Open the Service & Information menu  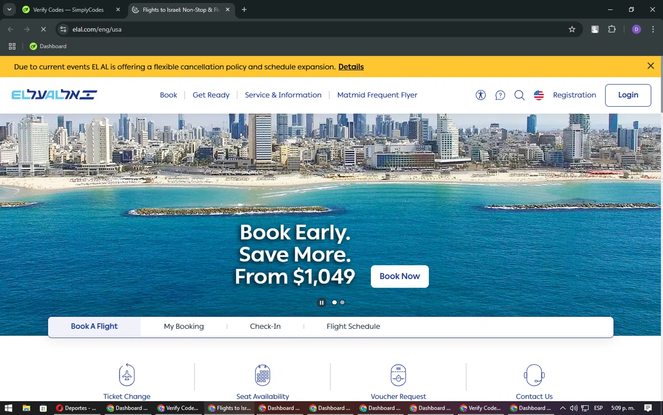[283, 95]
